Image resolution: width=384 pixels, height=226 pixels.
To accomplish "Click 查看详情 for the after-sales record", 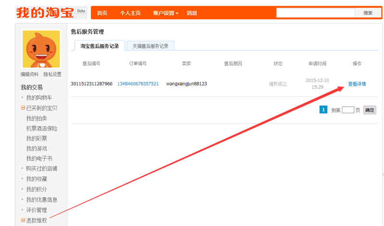I will click(x=357, y=84).
